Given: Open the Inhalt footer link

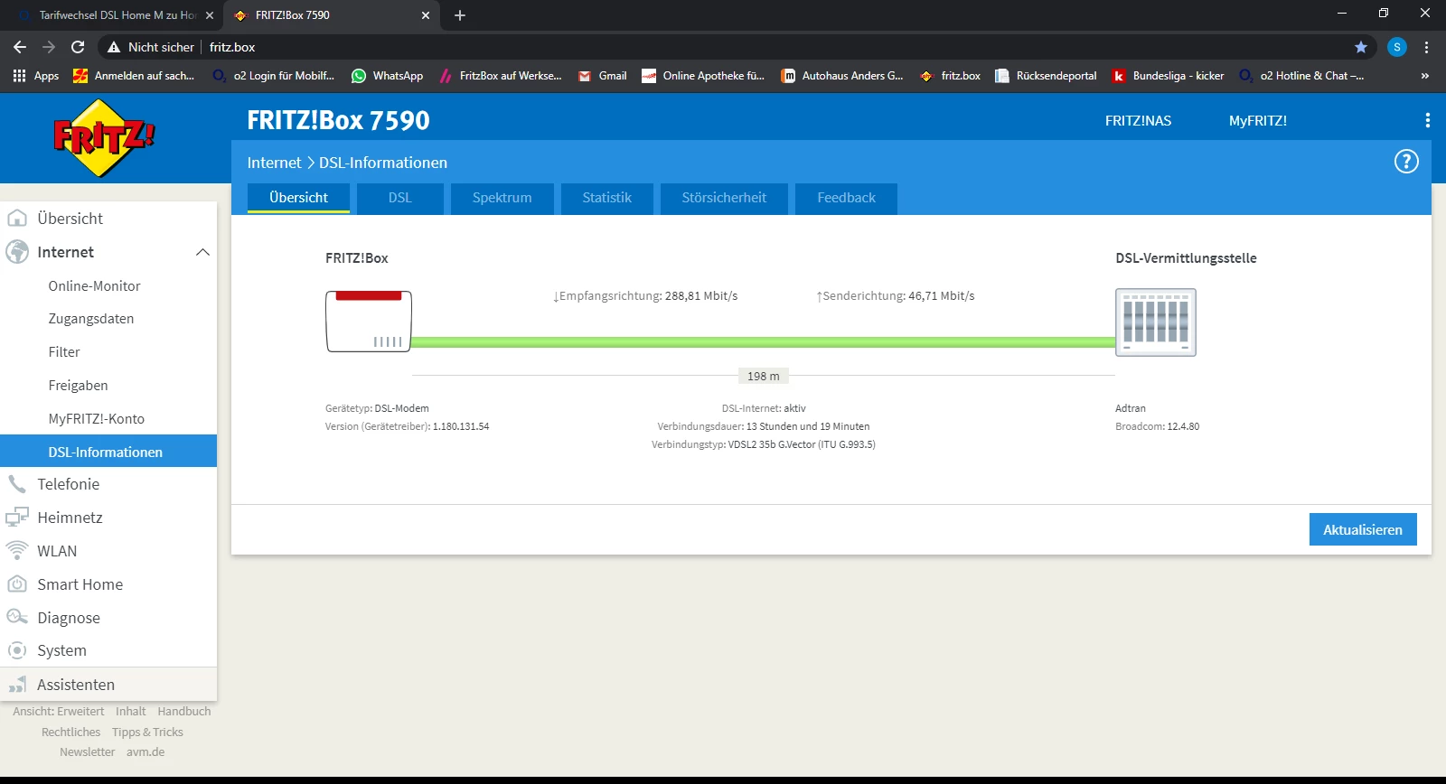Looking at the screenshot, I should [x=131, y=712].
